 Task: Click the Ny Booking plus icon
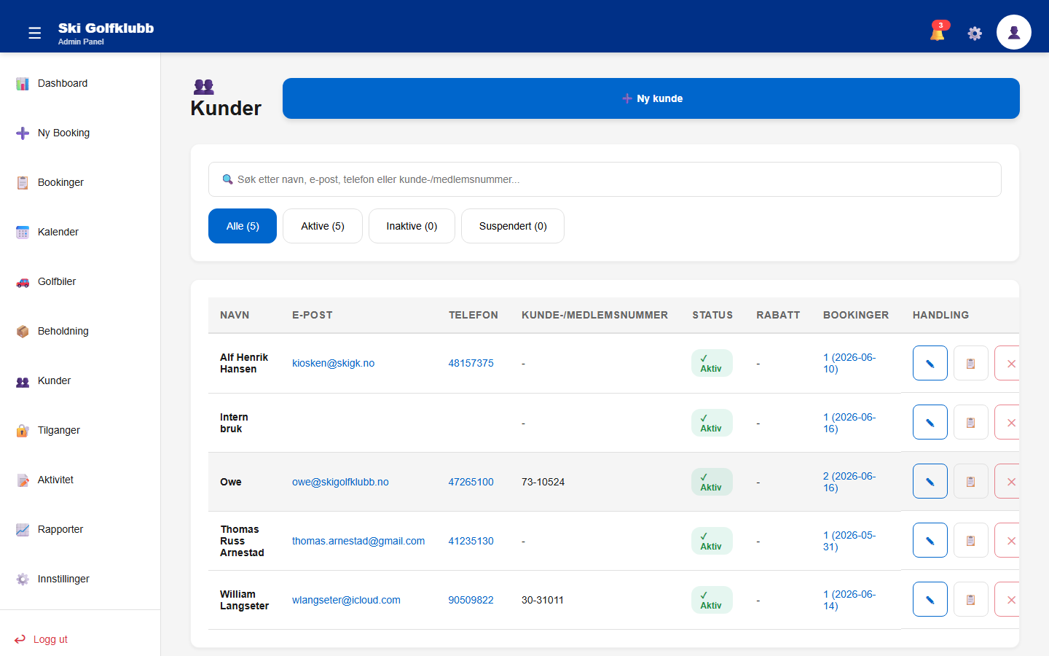pyautogui.click(x=23, y=133)
